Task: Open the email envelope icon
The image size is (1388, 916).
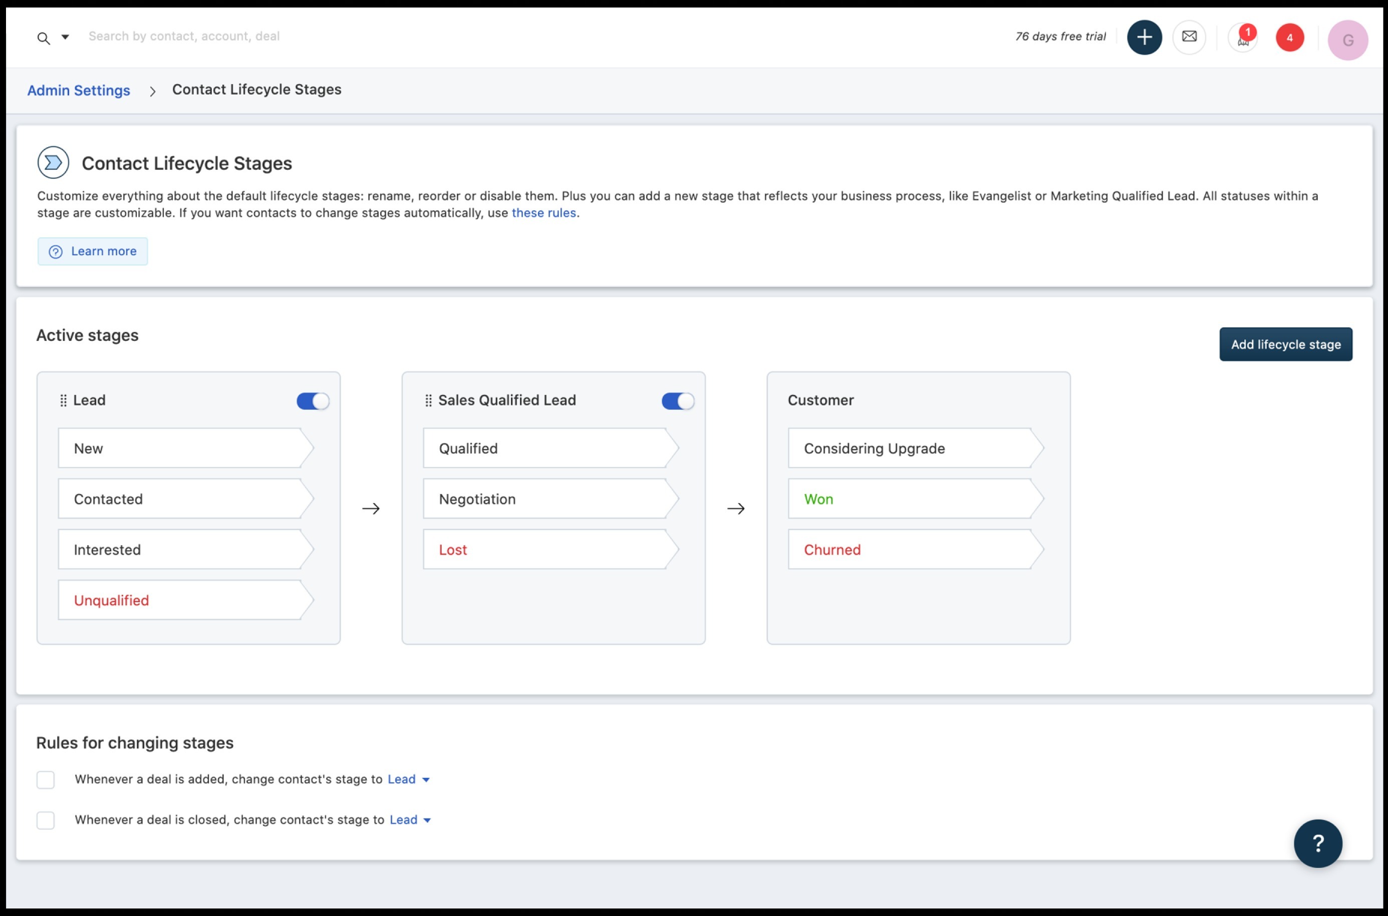Action: (1189, 38)
